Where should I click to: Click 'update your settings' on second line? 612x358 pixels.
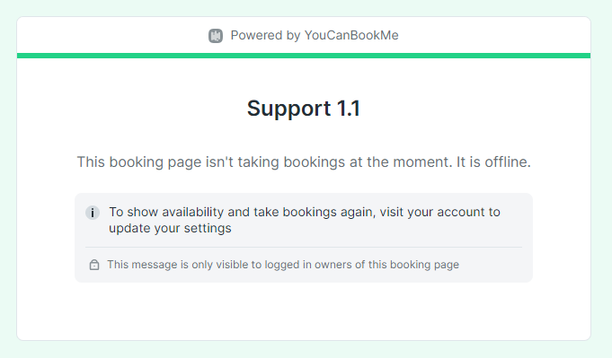170,228
